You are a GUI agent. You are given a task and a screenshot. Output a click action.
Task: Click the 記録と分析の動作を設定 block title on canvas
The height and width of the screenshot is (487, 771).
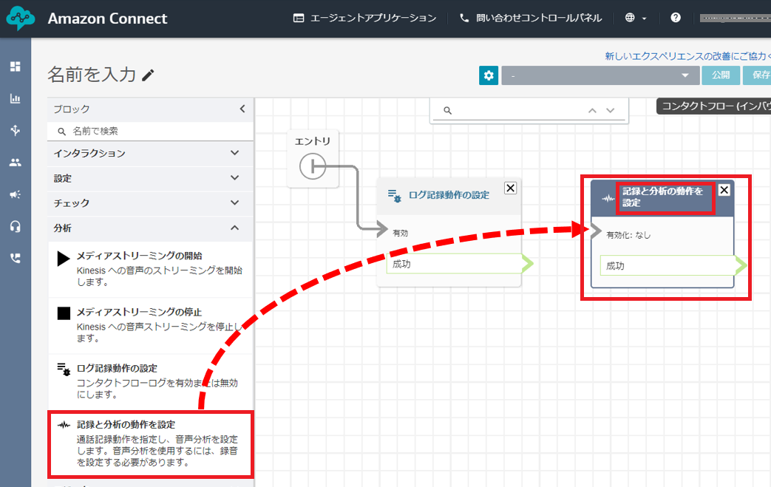pyautogui.click(x=663, y=197)
